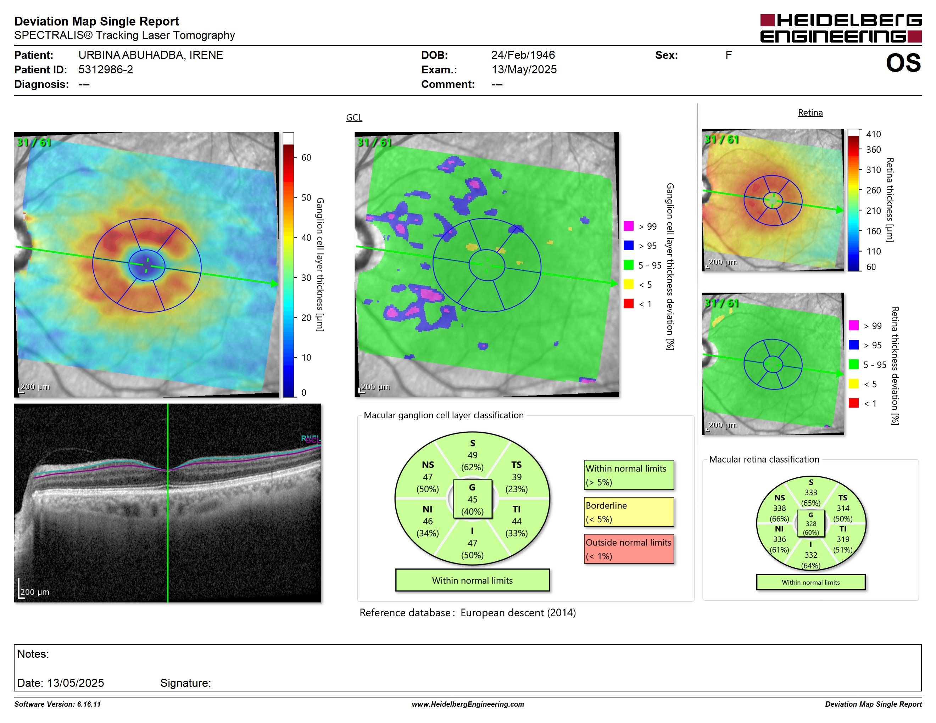Click yellow < 5 swatch in GCL legend

tap(628, 284)
